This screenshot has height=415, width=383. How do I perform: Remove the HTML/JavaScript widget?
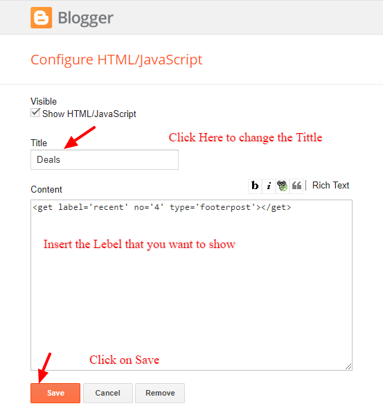(160, 393)
